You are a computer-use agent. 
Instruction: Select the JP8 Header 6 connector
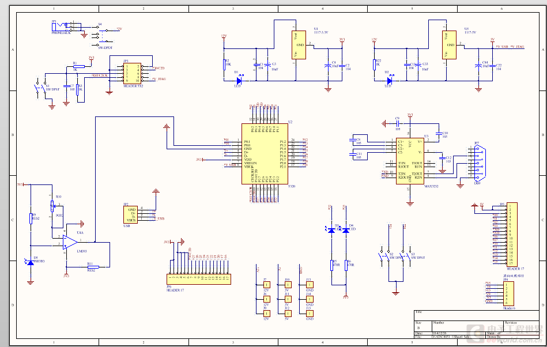click(x=508, y=293)
